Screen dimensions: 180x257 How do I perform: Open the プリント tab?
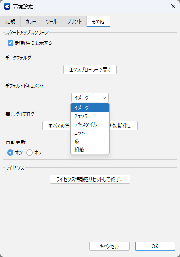[74, 22]
